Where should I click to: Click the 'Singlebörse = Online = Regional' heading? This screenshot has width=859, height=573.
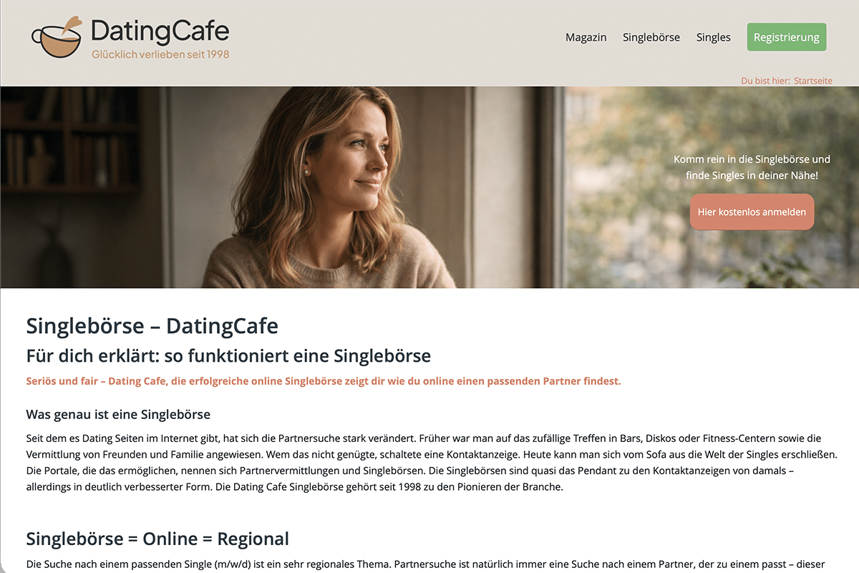[x=157, y=539]
